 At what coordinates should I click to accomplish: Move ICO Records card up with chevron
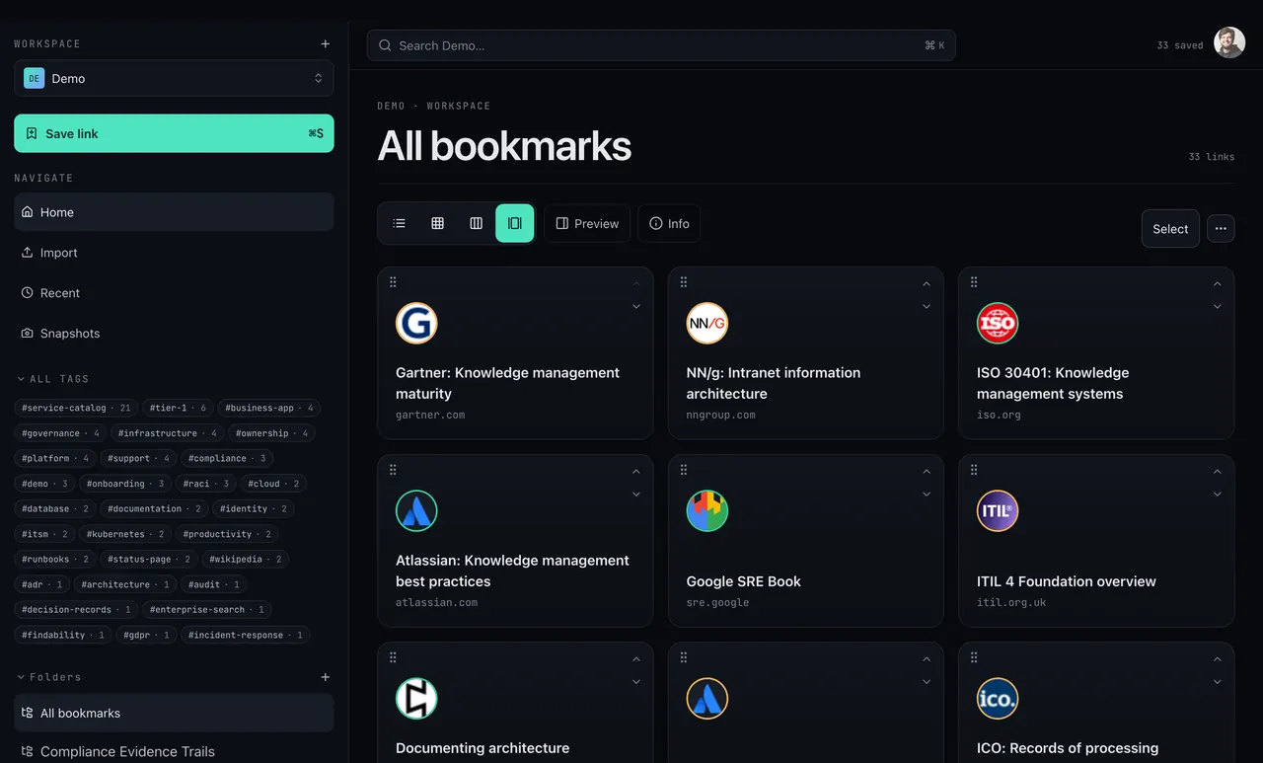(x=1218, y=659)
